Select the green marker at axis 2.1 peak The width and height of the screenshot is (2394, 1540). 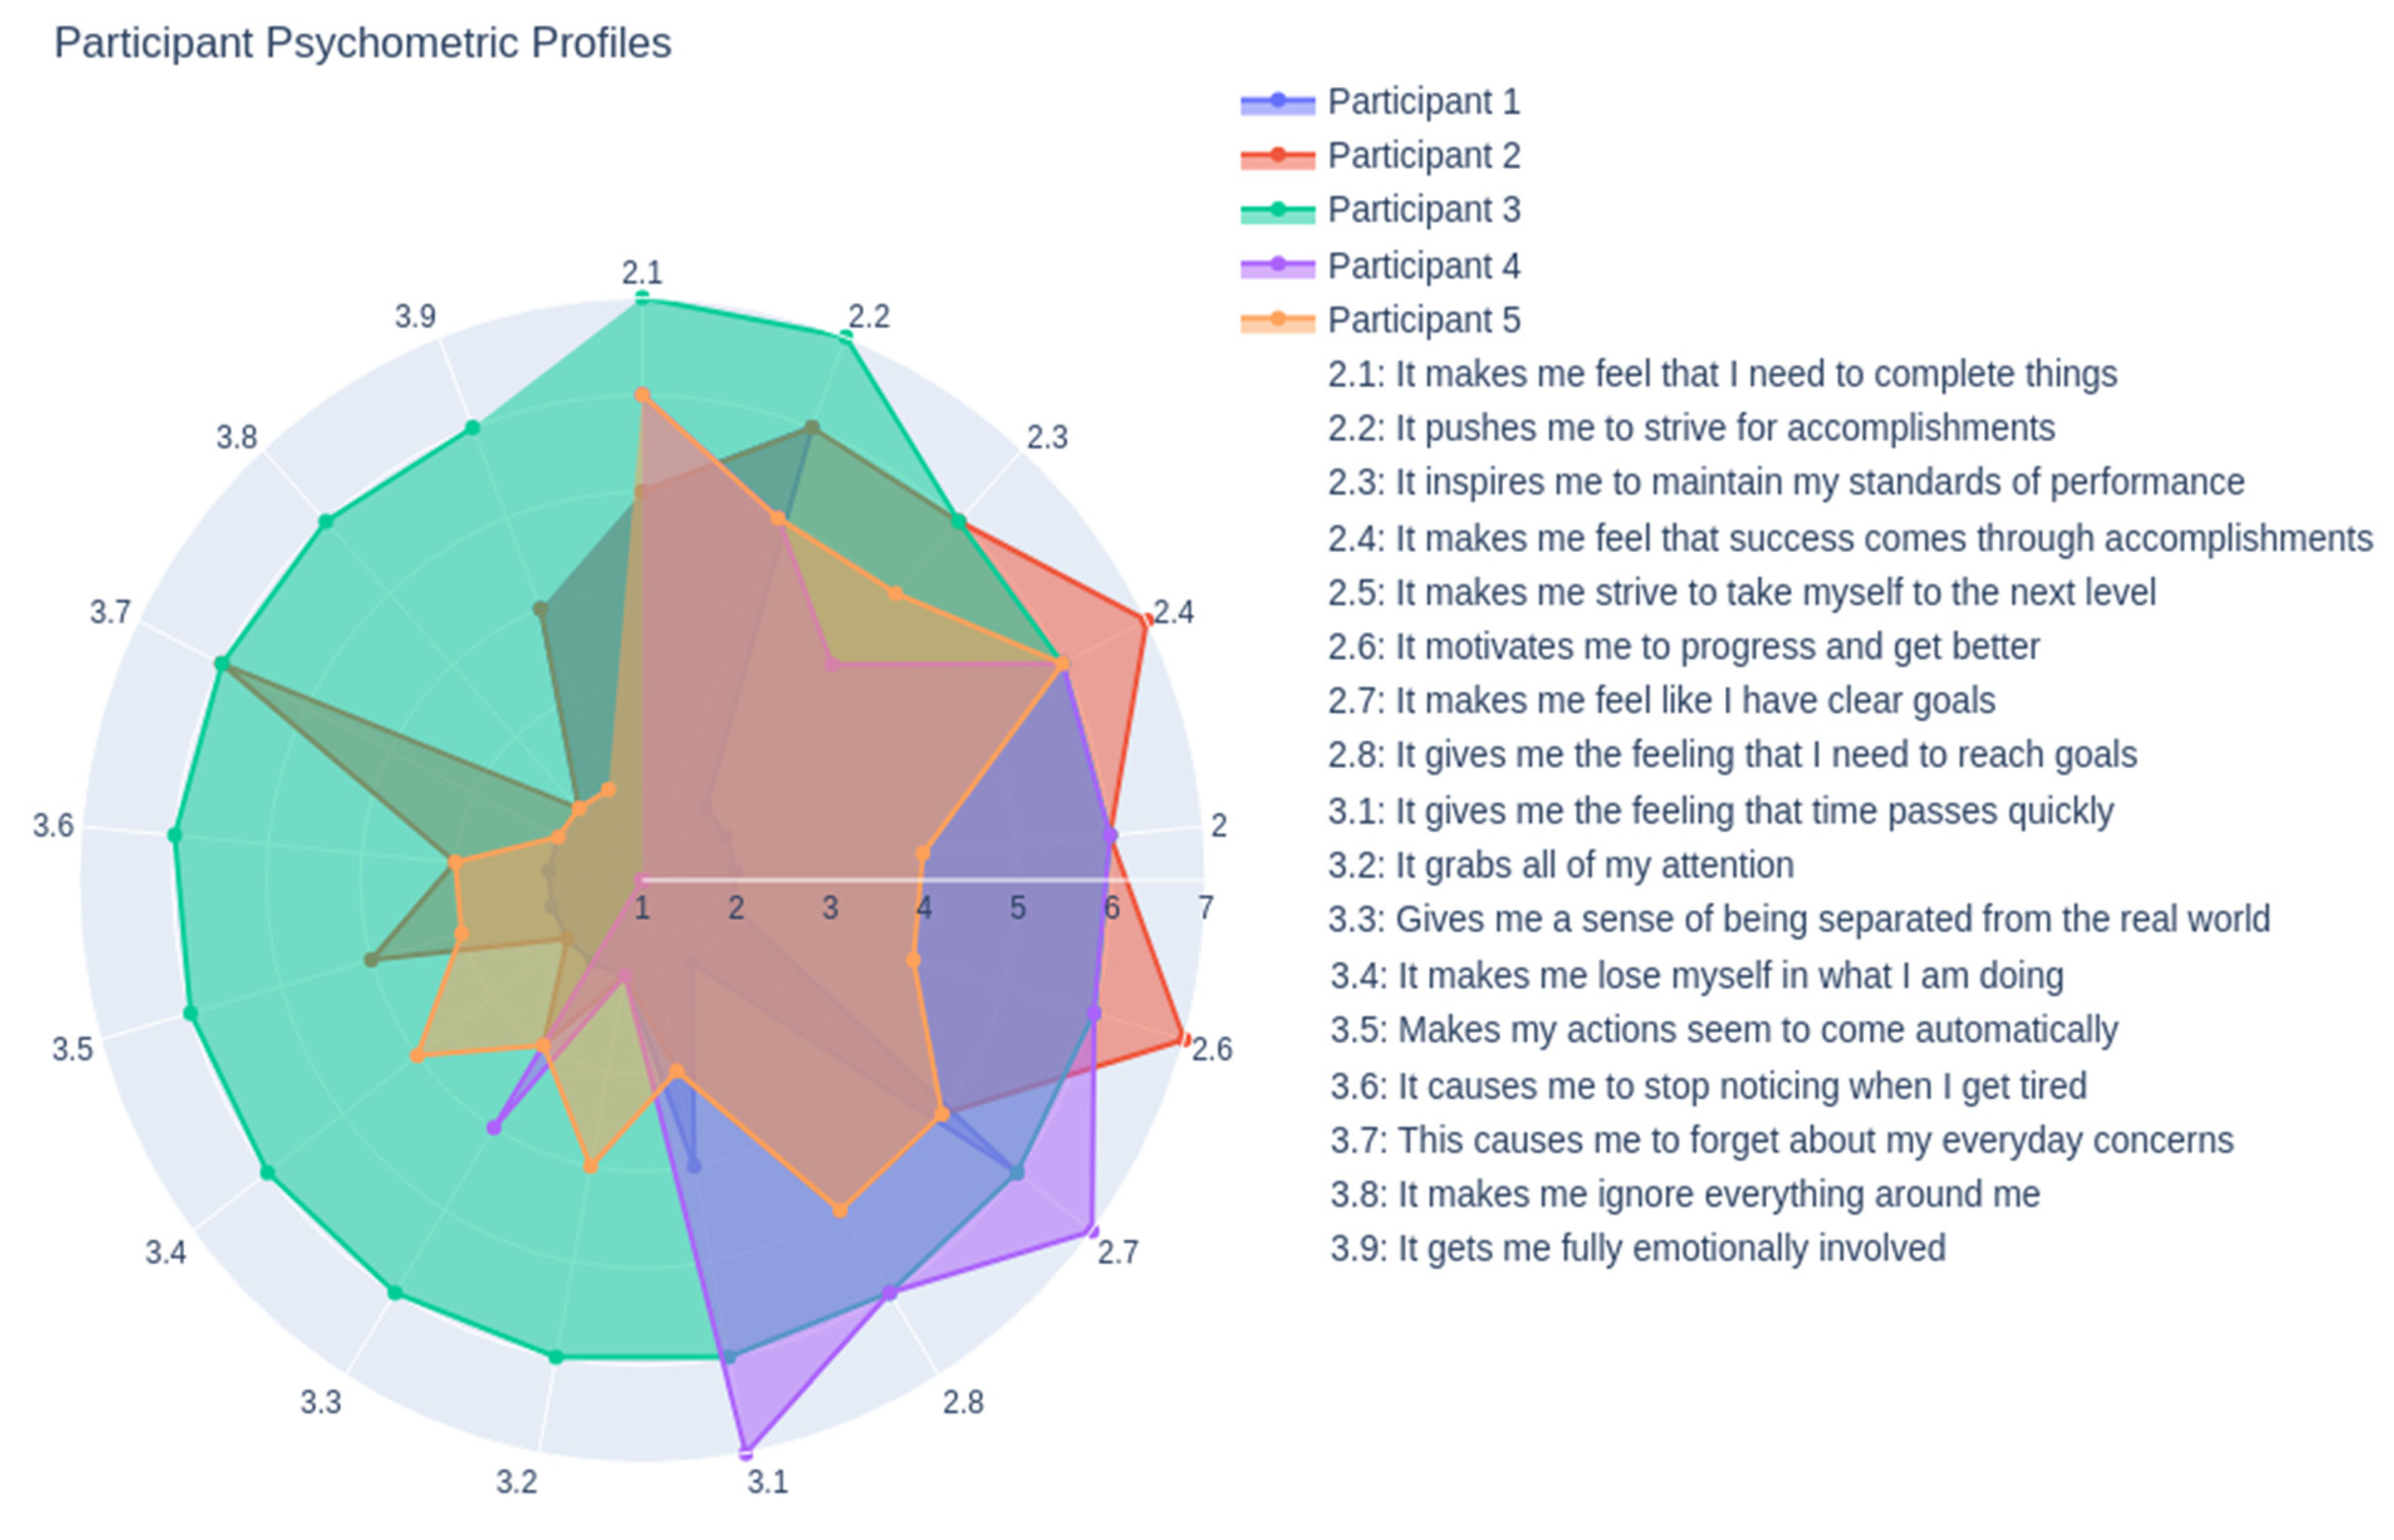click(642, 298)
